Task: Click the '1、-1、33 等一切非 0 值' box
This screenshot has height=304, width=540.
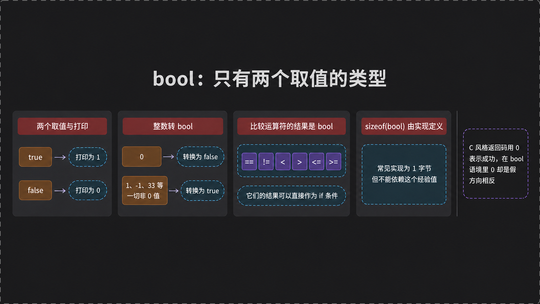Action: [x=145, y=191]
